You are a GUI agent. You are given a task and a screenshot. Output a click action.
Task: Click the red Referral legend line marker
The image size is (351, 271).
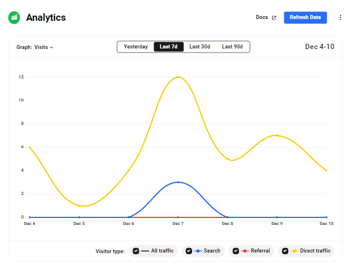pos(245,251)
